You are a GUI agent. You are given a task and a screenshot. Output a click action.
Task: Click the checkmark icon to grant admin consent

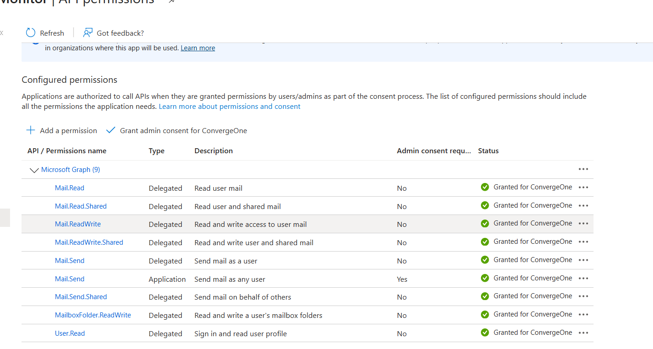pyautogui.click(x=110, y=130)
